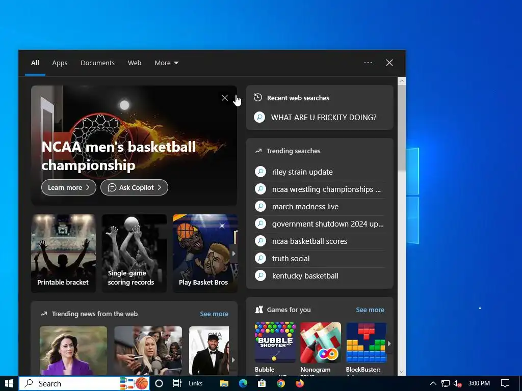Launch File Explorer from the taskbar
Screen dimensions: 522x391
point(224,383)
